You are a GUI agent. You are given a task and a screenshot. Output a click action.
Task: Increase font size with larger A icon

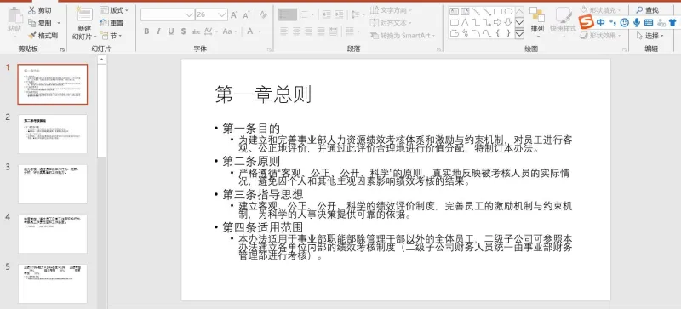[234, 14]
